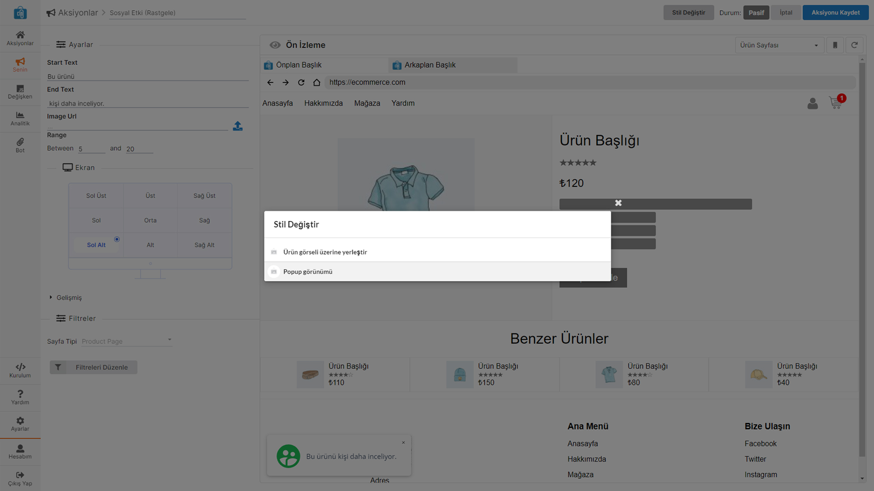Click the preview vertical scrollbar
The width and height of the screenshot is (874, 491).
tap(862, 259)
